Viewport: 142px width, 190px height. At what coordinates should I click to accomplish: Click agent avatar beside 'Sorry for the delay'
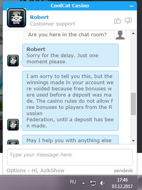[13, 61]
